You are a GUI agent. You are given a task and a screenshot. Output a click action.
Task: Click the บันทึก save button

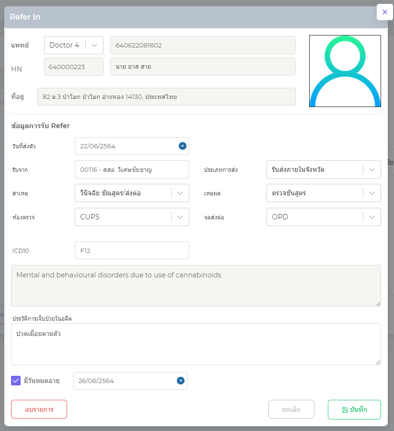coord(354,409)
